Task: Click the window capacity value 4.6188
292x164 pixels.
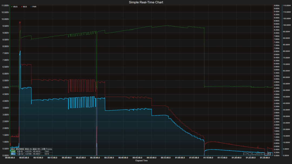Action: [28, 154]
